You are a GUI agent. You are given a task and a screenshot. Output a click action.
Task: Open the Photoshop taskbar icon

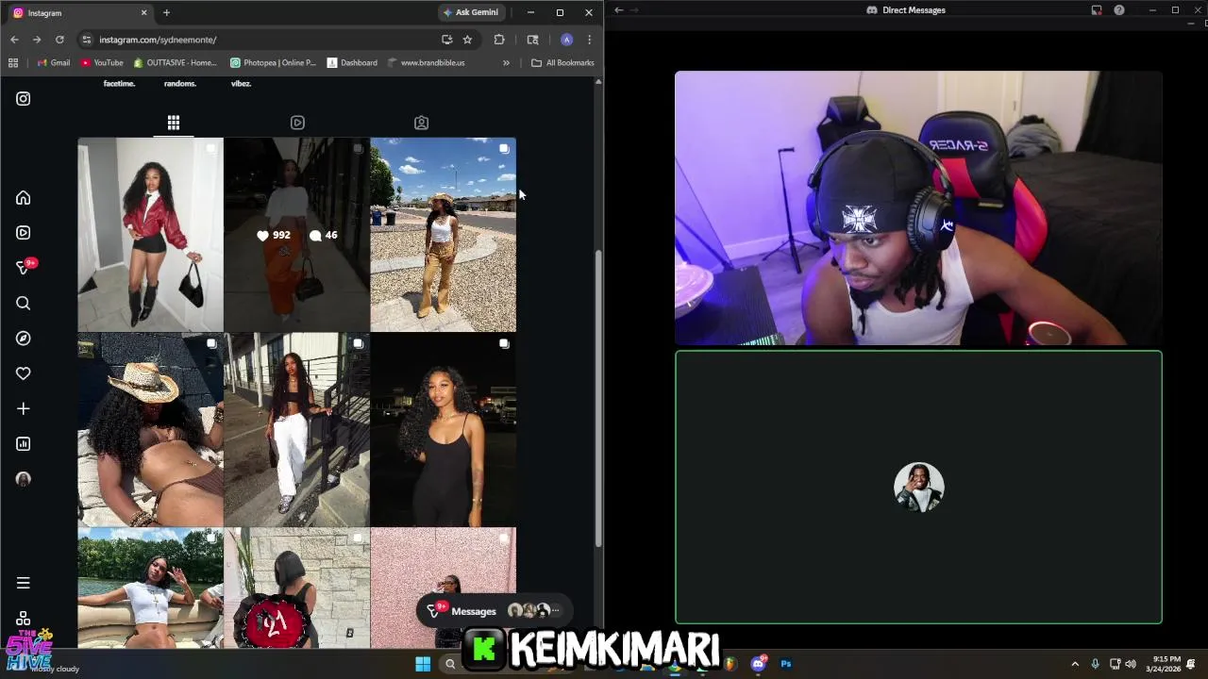(785, 664)
